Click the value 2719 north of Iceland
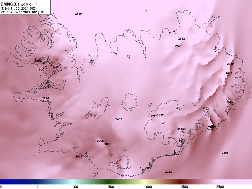This screenshot has height=189, width=252. pos(78,14)
